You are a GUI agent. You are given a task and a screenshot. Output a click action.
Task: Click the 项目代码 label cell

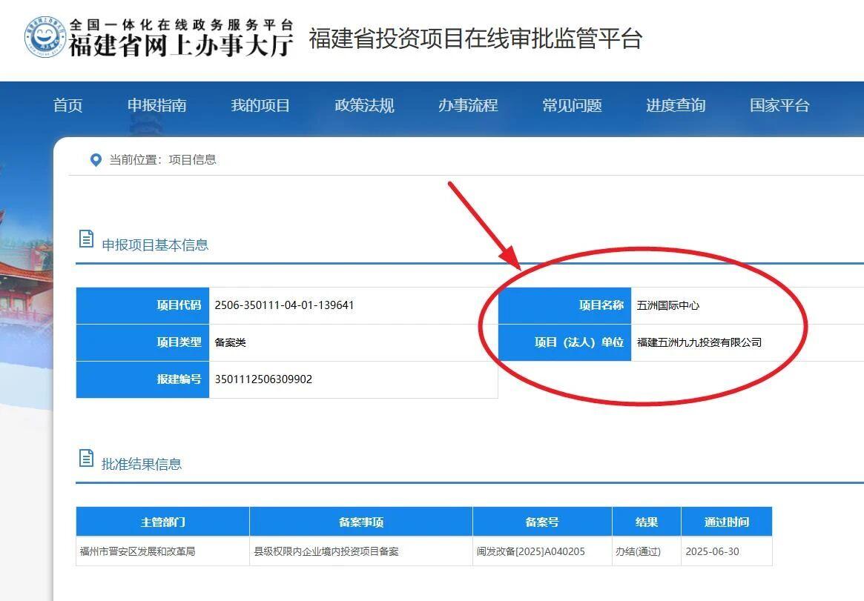point(142,305)
